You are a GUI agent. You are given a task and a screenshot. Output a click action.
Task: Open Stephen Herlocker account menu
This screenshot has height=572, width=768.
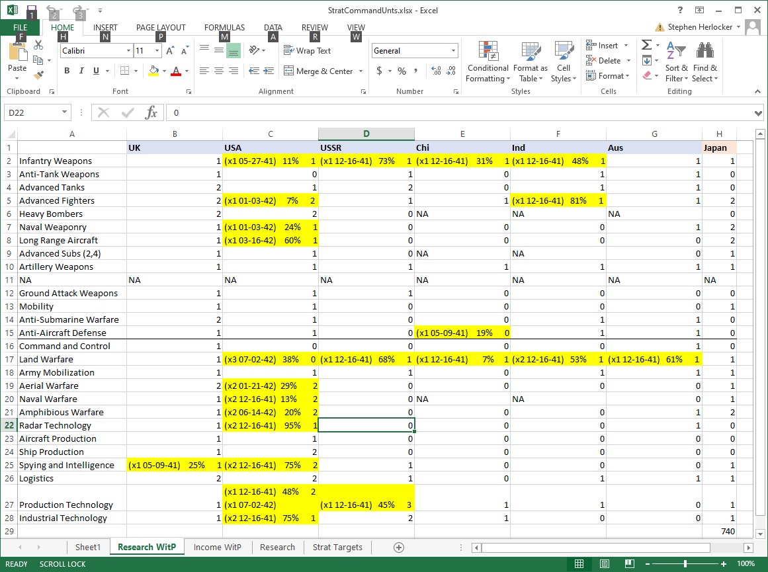point(703,27)
